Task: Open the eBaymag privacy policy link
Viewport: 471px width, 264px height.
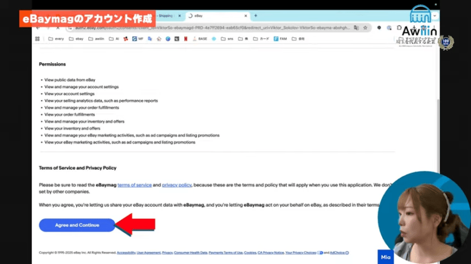Action: coord(176,184)
